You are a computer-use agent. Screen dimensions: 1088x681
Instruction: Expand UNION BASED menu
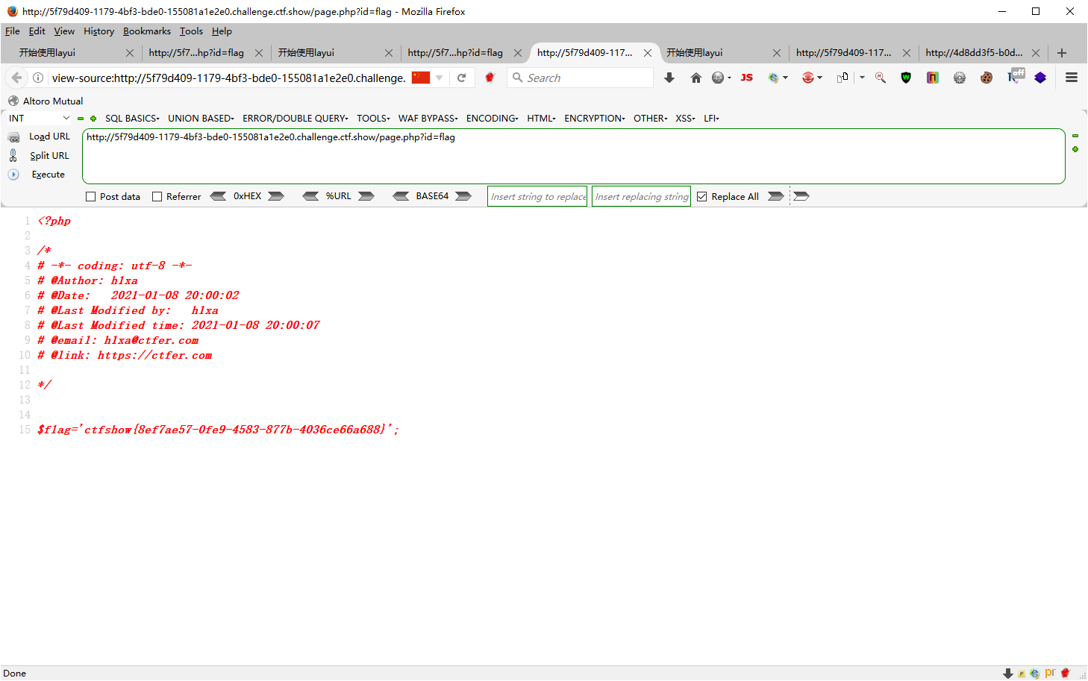pyautogui.click(x=201, y=119)
